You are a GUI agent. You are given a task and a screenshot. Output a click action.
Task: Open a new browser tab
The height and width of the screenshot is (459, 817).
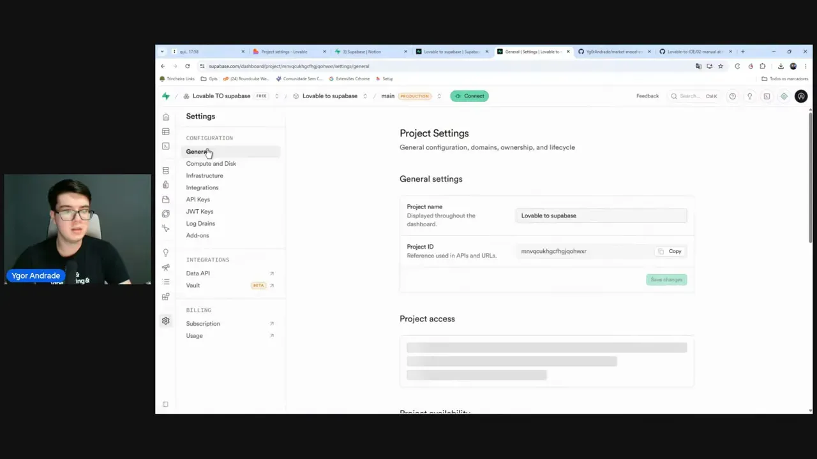[743, 52]
